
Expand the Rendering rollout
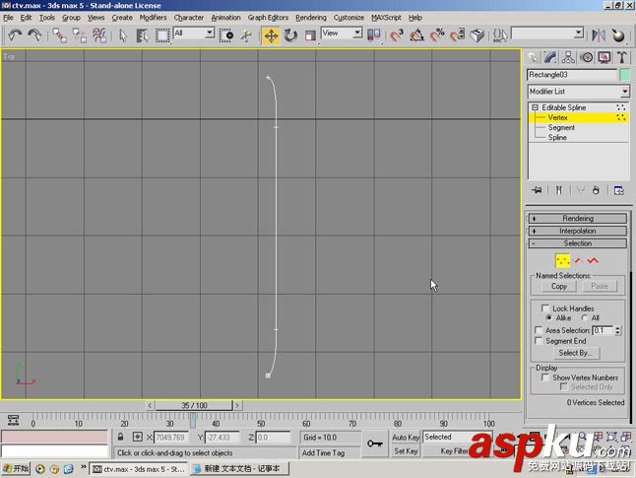pos(578,219)
